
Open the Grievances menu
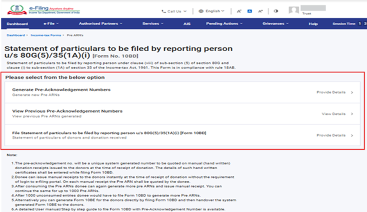pos(275,24)
